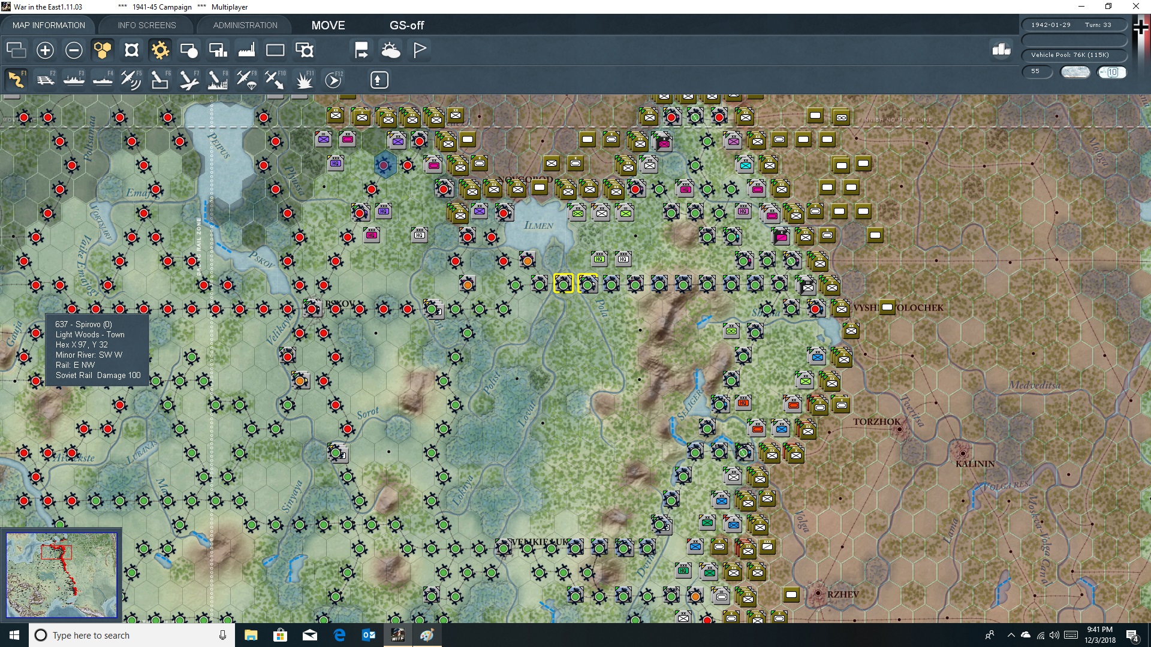Click the taskbar search box
Screen dimensions: 1151x647
(x=132, y=635)
